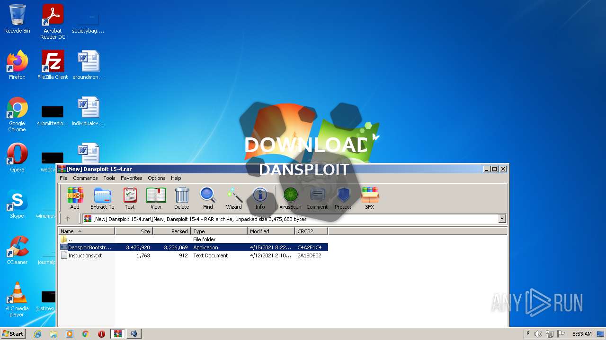Viewport: 606px width, 340px height.
Task: Open the Windows Start menu
Action: (13, 333)
